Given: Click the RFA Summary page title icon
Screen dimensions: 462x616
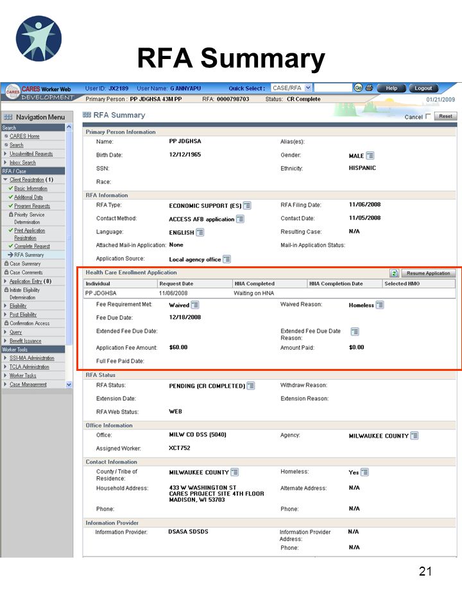Looking at the screenshot, I should tap(87, 115).
